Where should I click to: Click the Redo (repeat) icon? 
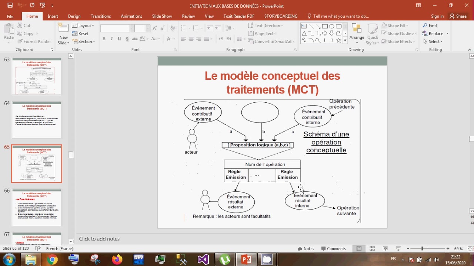[32, 6]
